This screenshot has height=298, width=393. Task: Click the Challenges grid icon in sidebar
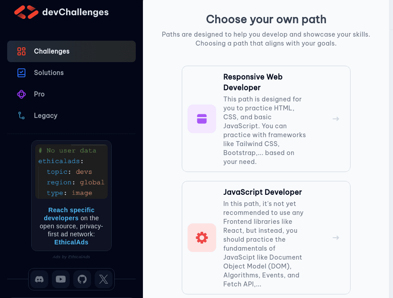click(x=21, y=51)
